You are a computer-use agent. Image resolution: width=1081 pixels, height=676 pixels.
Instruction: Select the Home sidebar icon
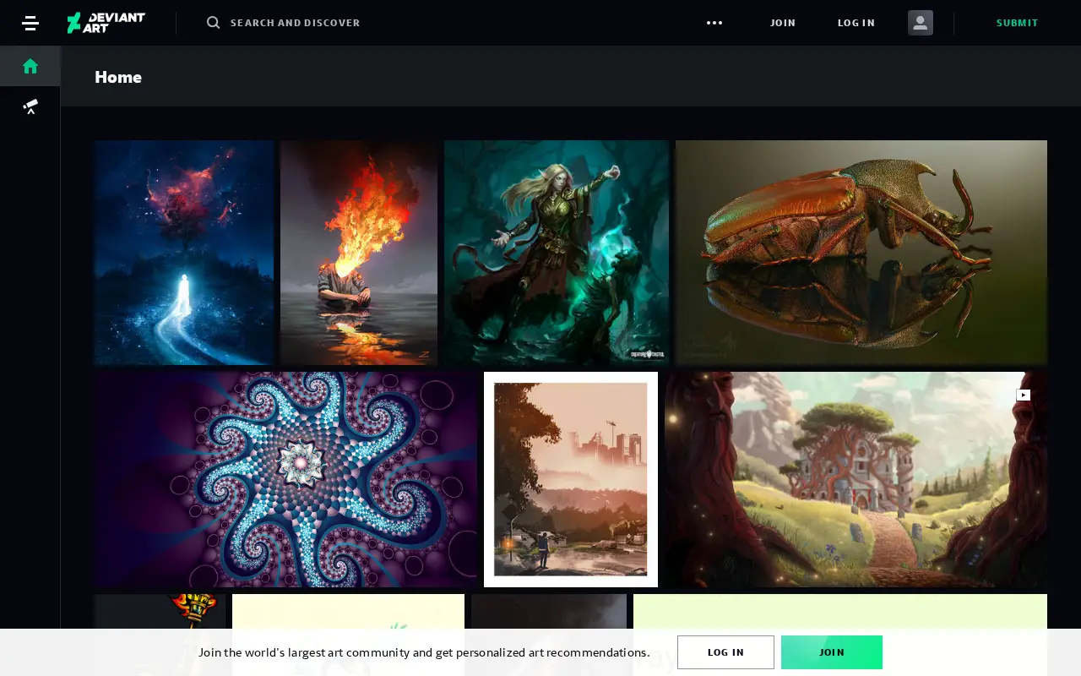[x=30, y=66]
